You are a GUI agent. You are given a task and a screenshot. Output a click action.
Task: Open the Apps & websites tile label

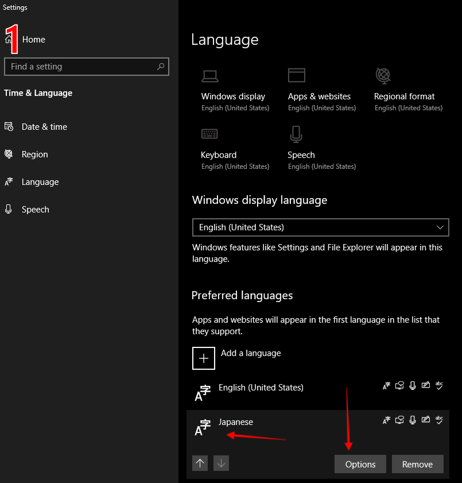pyautogui.click(x=319, y=96)
